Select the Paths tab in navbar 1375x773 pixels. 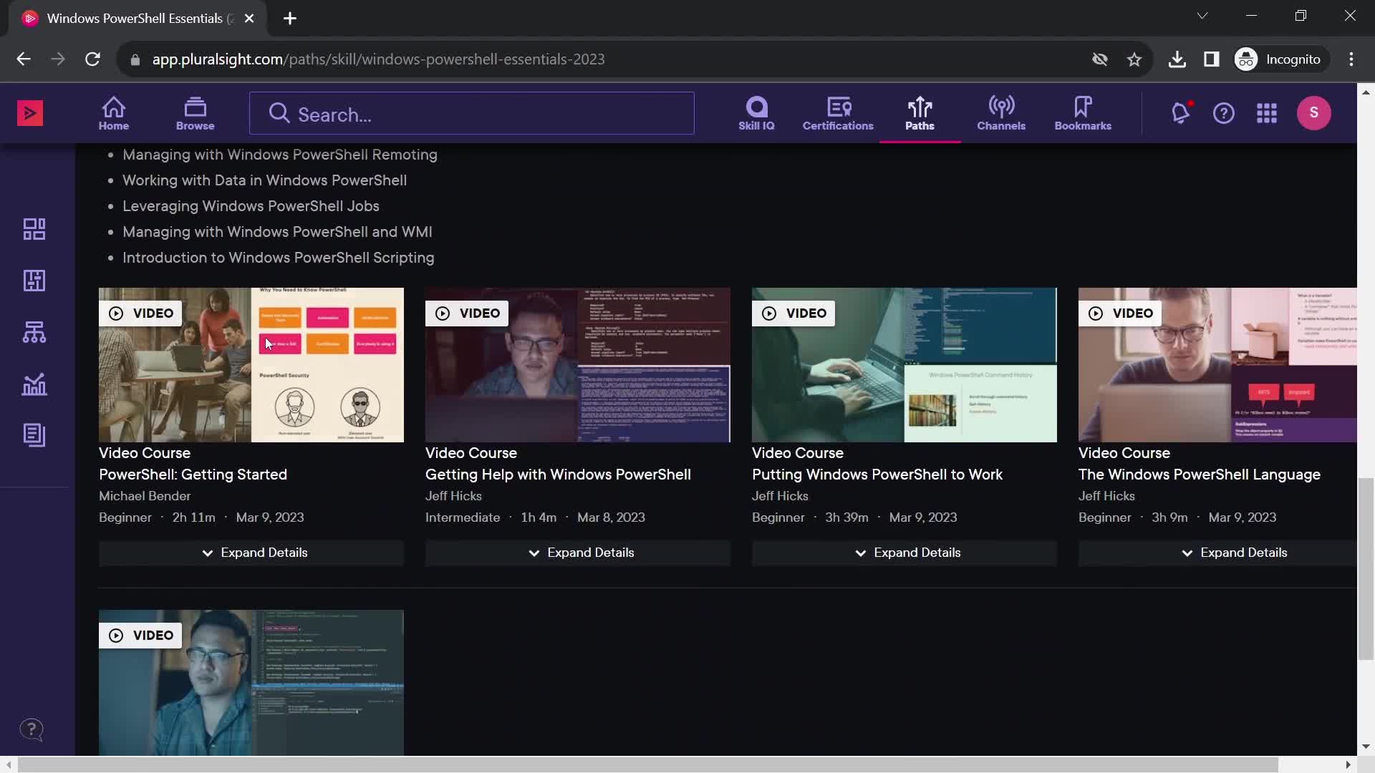coord(920,114)
